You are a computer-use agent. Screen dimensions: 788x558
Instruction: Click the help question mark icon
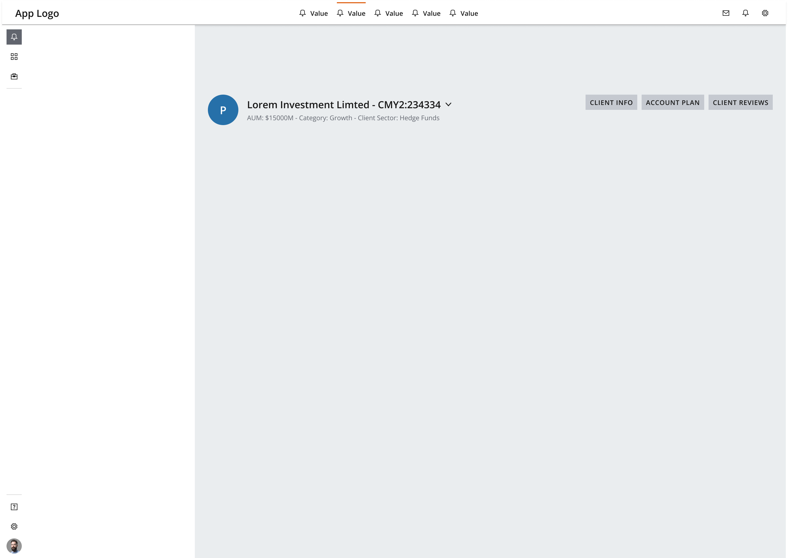point(14,507)
